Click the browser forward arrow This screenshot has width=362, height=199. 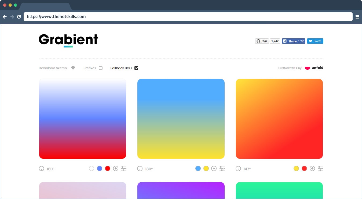coord(12,17)
